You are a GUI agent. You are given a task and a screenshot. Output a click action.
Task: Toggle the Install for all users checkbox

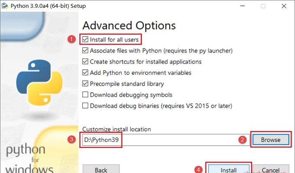click(x=85, y=39)
